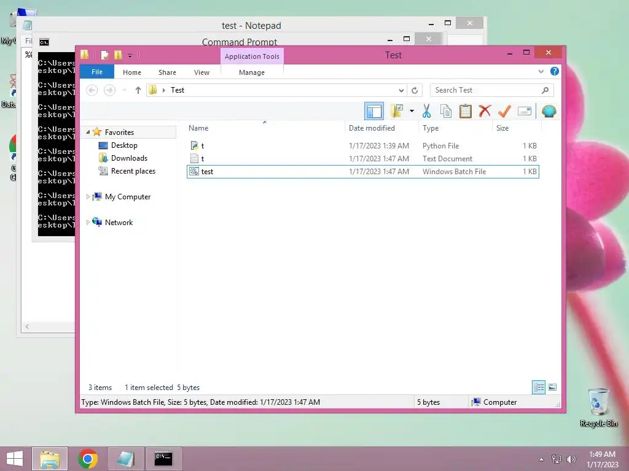Screen dimensions: 629x471
Task: Open Customize Quick Access Toolbar dropdown
Action: 130,56
